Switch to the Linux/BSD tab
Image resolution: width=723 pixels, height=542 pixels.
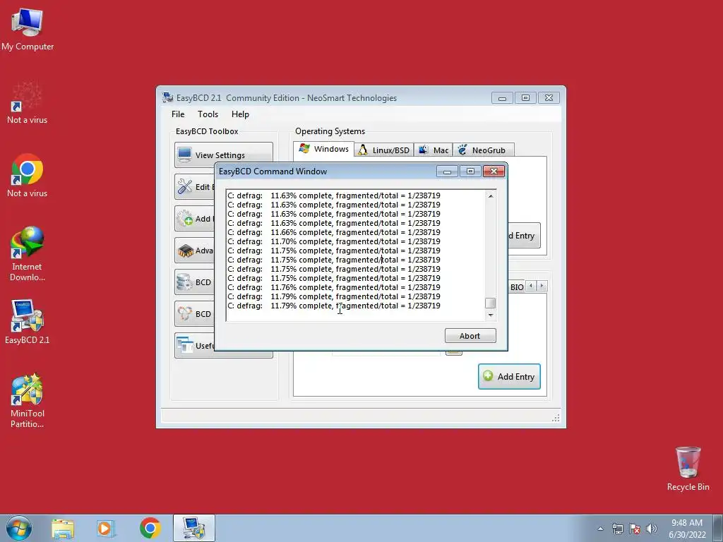pyautogui.click(x=384, y=150)
